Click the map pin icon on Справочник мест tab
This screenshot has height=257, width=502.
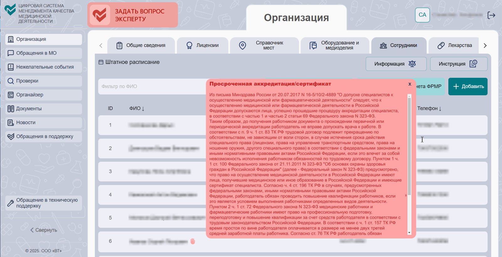click(243, 45)
